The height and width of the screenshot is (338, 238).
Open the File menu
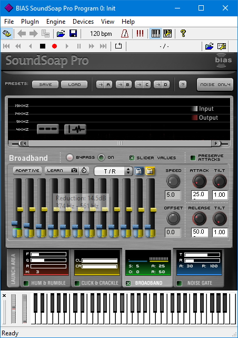tap(9, 22)
